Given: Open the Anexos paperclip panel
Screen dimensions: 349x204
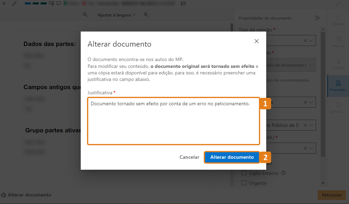Looking at the screenshot, I should [338, 64].
